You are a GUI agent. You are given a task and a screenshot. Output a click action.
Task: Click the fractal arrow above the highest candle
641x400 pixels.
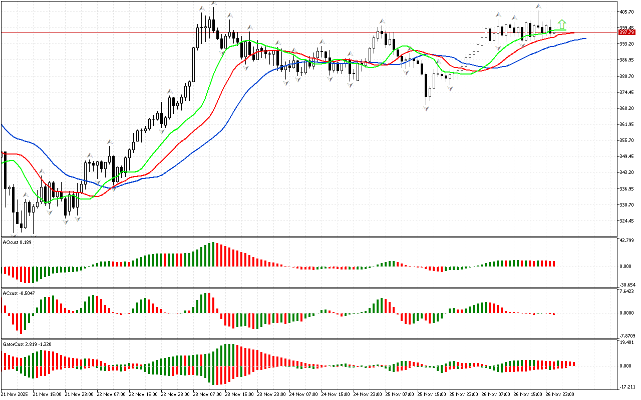(x=214, y=3)
